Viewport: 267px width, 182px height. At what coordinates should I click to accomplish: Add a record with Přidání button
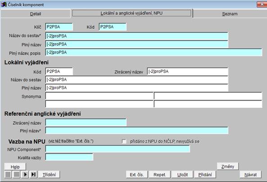(x=205, y=174)
